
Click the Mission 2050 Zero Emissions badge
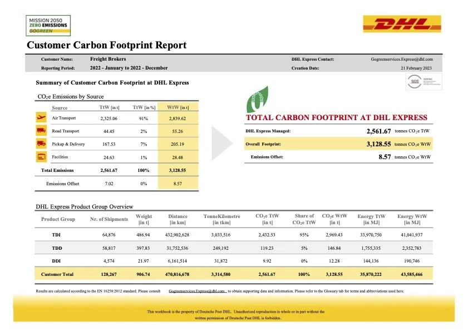click(48, 26)
